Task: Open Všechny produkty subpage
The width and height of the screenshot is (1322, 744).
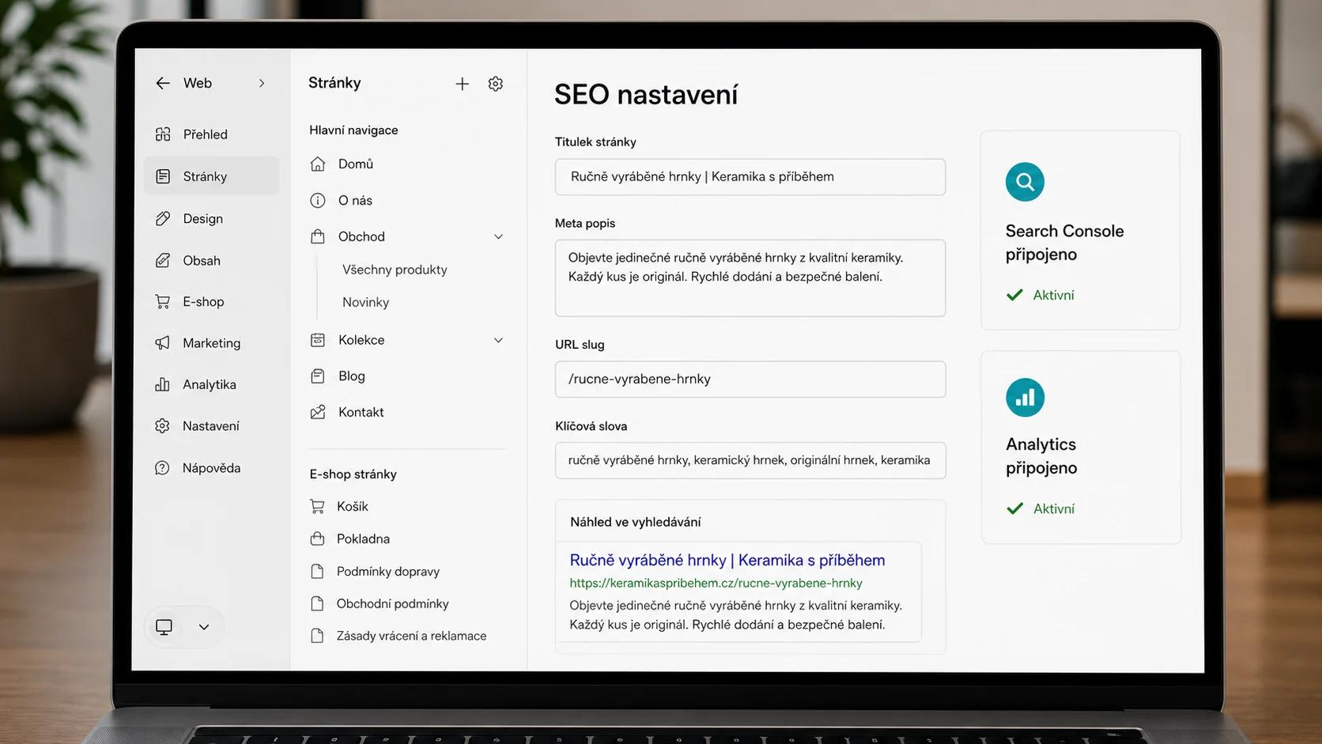Action: click(395, 270)
